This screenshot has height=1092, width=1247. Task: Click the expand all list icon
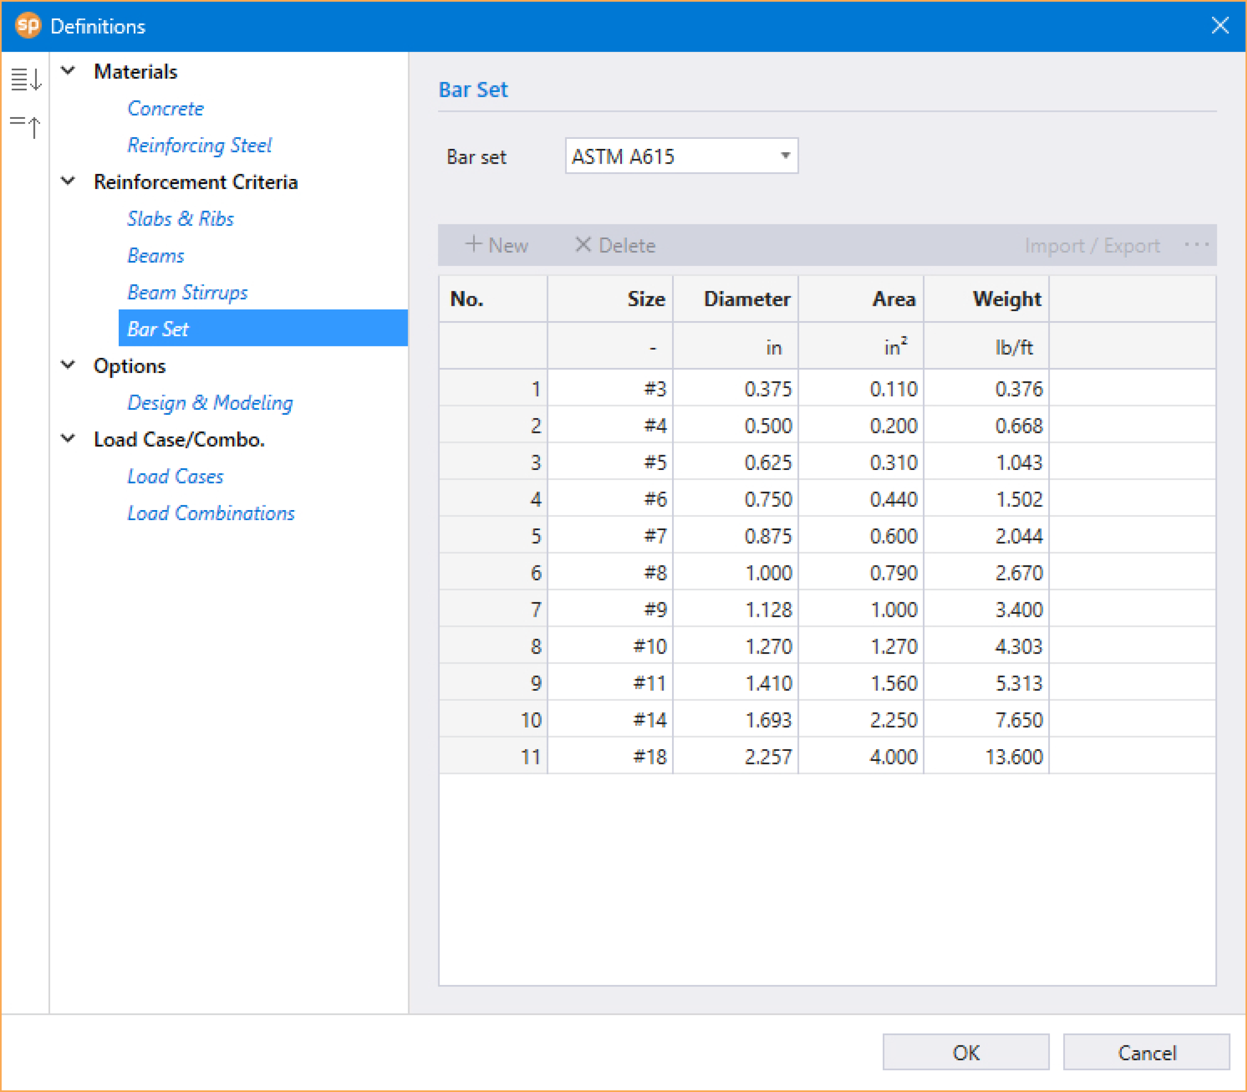pyautogui.click(x=26, y=79)
